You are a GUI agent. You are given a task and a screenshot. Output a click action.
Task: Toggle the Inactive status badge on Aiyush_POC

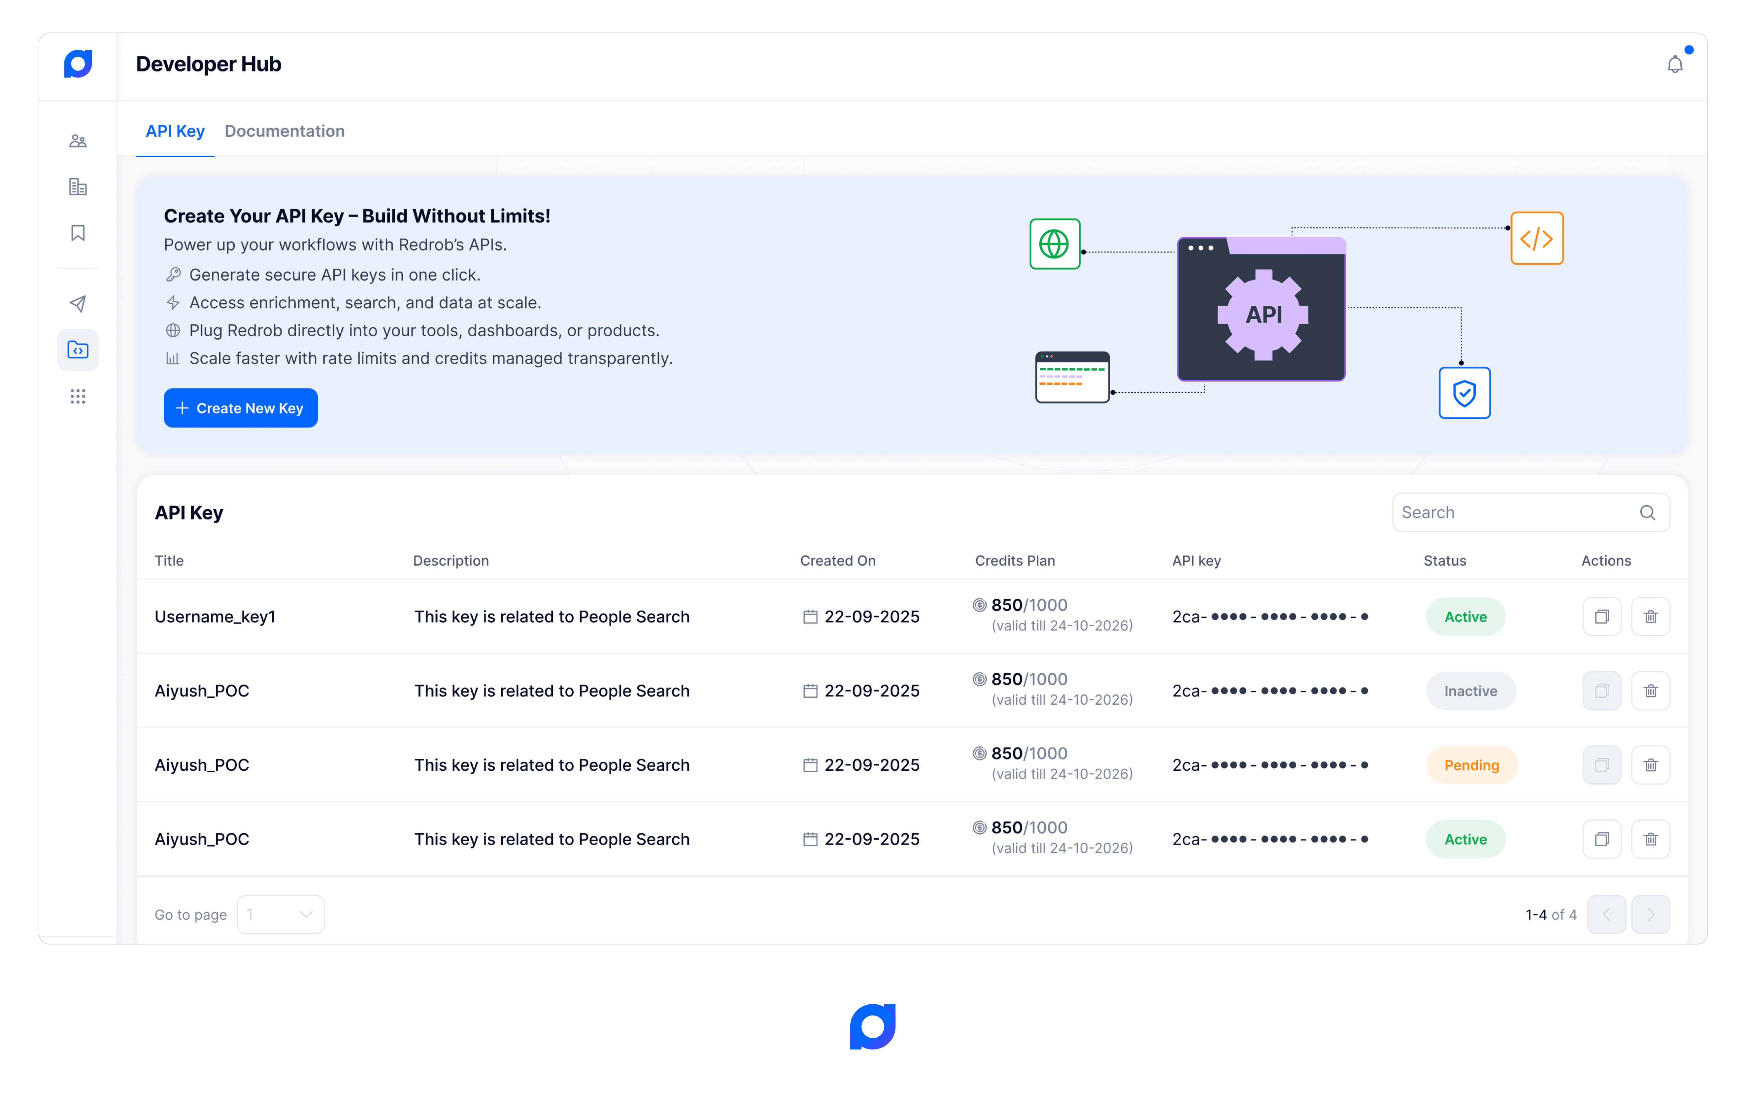(1470, 690)
